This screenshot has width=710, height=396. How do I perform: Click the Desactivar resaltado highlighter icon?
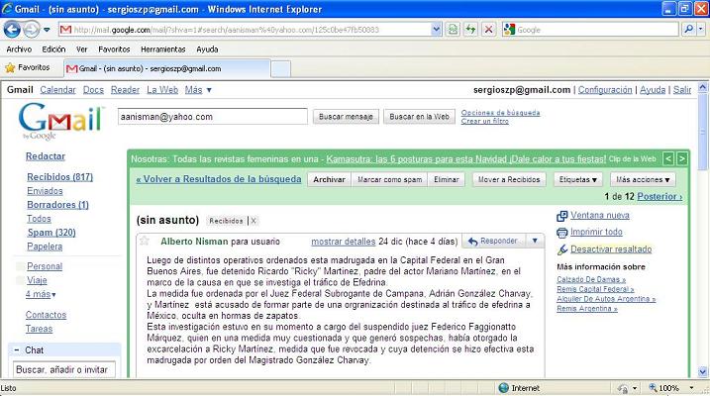[561, 249]
